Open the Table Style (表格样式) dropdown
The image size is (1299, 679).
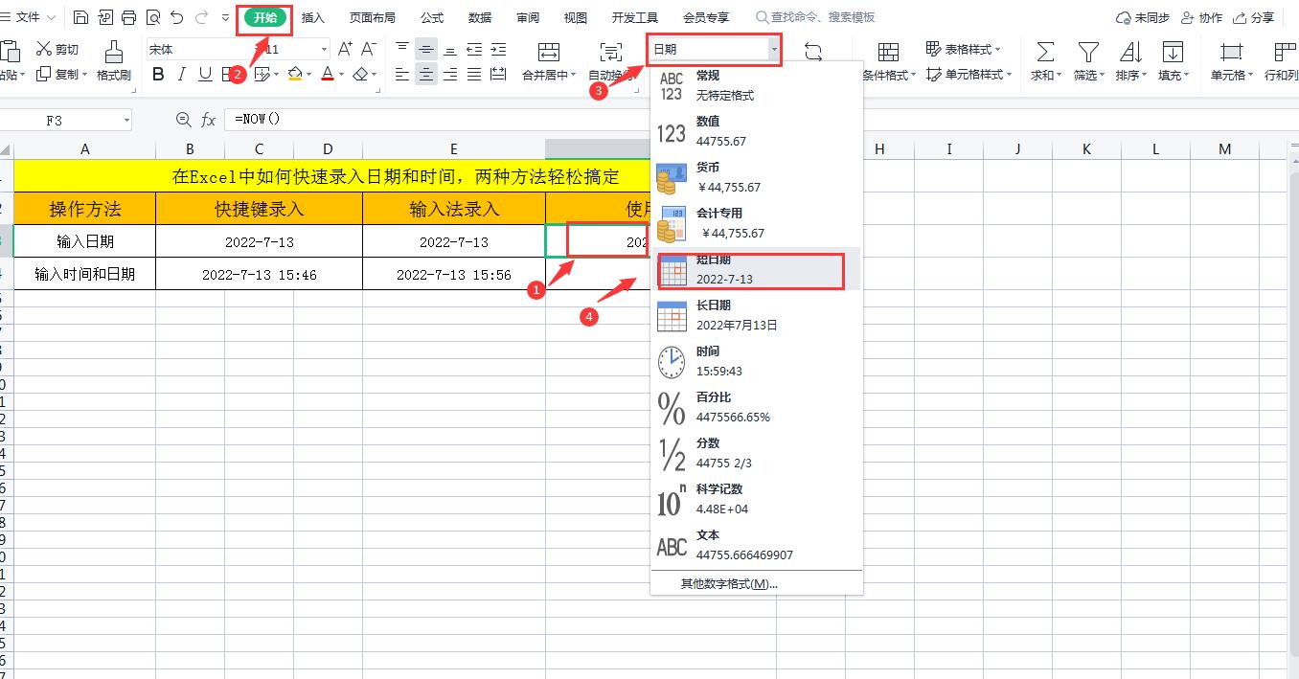pos(963,49)
